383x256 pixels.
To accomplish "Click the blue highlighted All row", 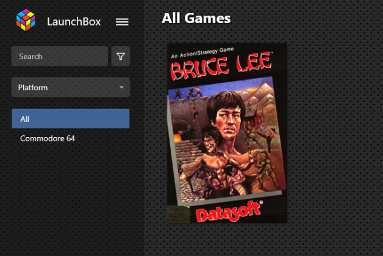I will [x=71, y=119].
